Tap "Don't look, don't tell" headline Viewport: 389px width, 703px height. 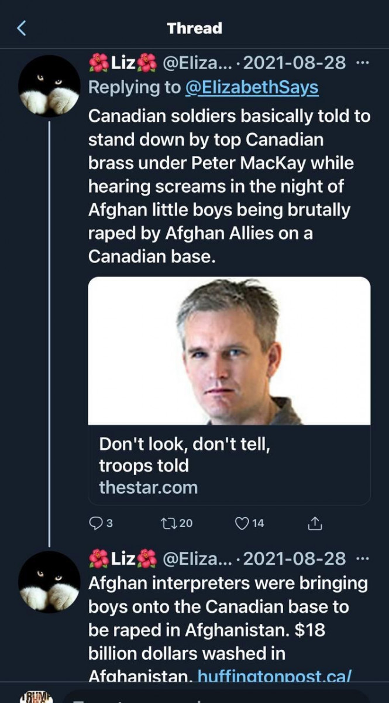184,455
